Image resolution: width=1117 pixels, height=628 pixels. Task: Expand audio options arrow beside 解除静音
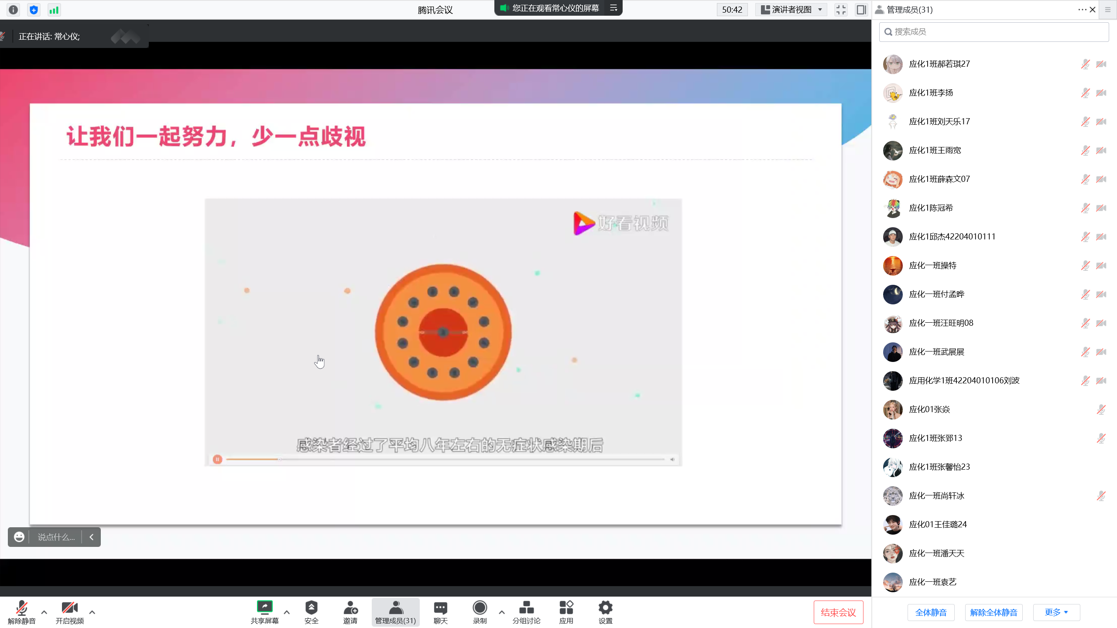(x=44, y=612)
